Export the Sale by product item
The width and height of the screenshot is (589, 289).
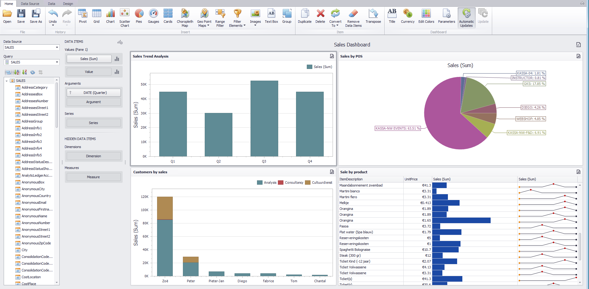[x=578, y=172]
